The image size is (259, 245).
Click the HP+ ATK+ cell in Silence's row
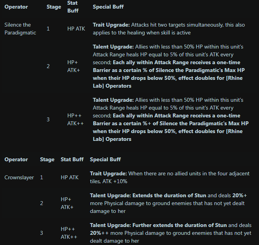pos(74,66)
